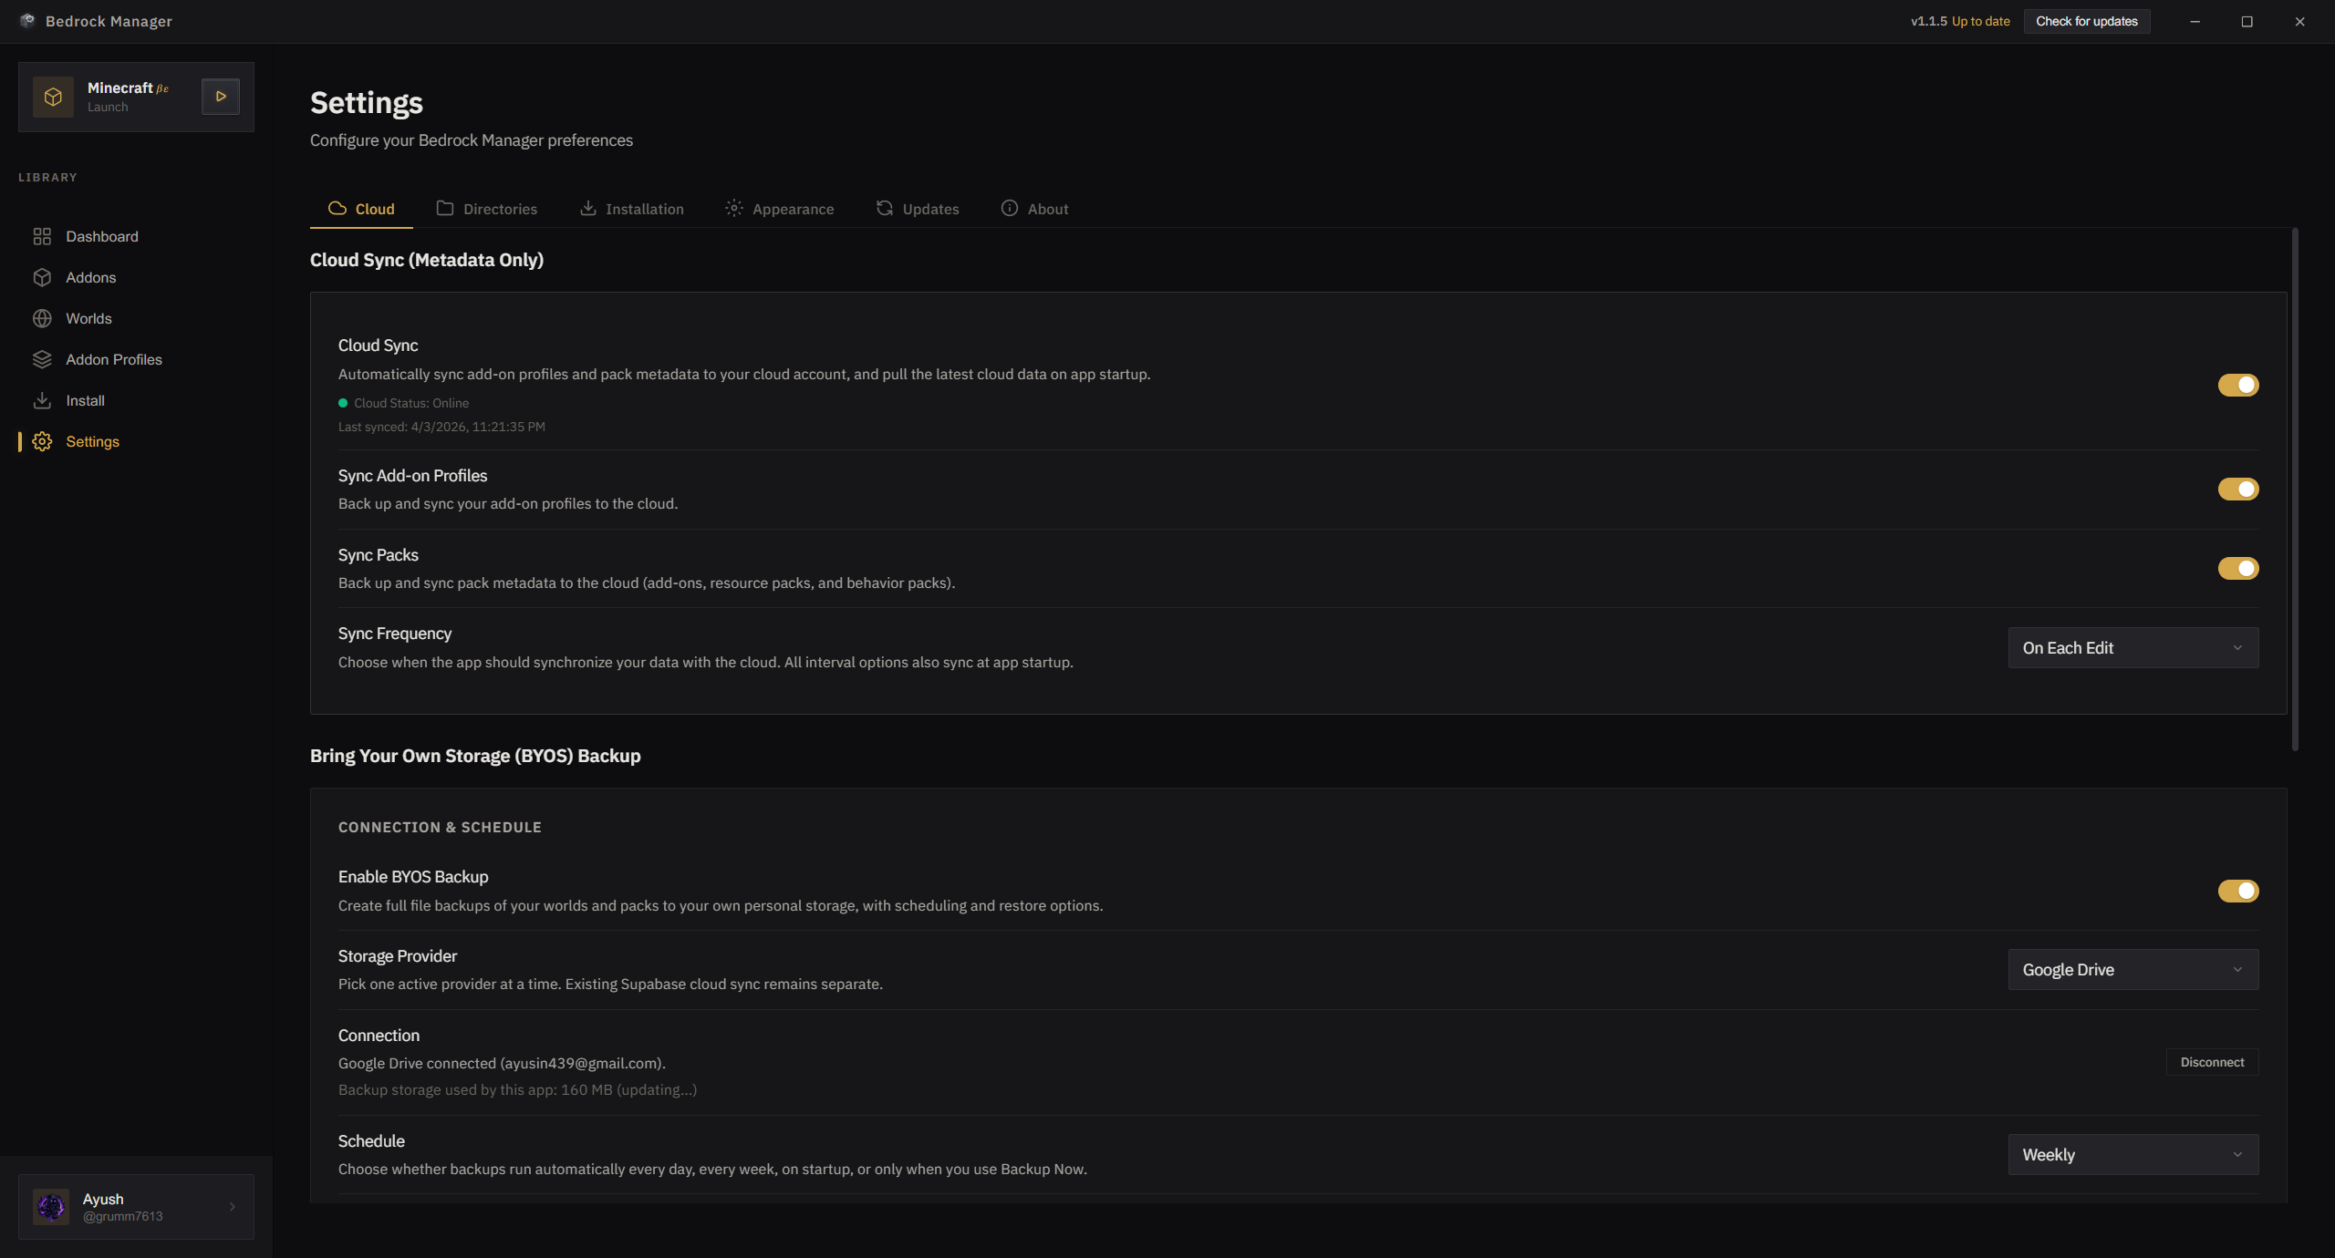Click the Minecraft cube logo icon

coord(53,97)
